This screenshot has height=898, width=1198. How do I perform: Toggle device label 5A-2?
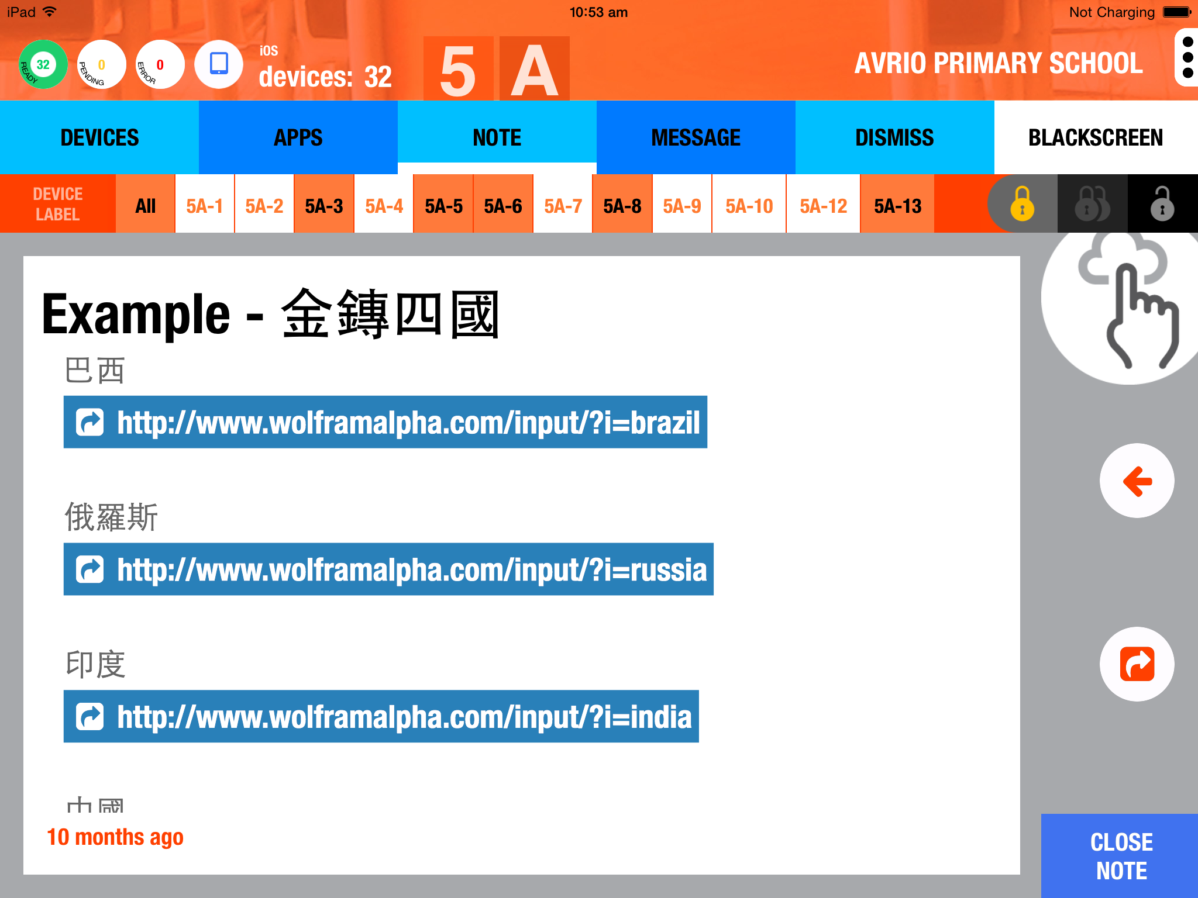[x=264, y=203]
